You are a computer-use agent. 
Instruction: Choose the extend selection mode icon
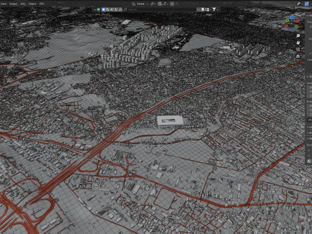(x=108, y=9)
